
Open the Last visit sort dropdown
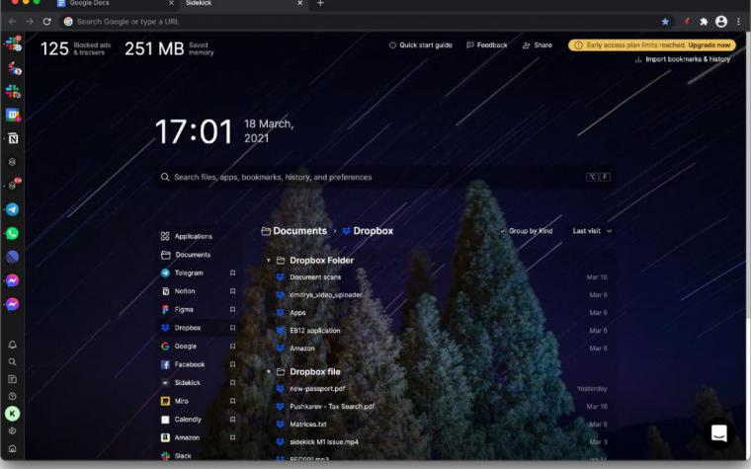click(x=592, y=231)
